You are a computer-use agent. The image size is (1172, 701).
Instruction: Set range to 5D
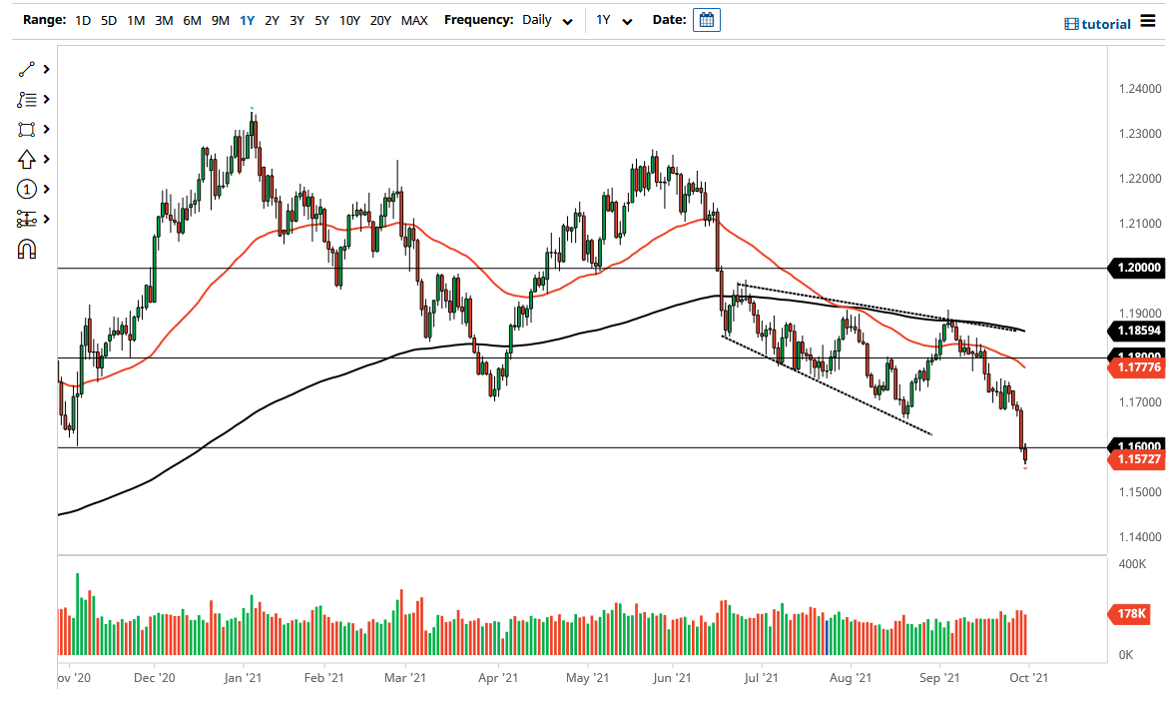pos(109,20)
